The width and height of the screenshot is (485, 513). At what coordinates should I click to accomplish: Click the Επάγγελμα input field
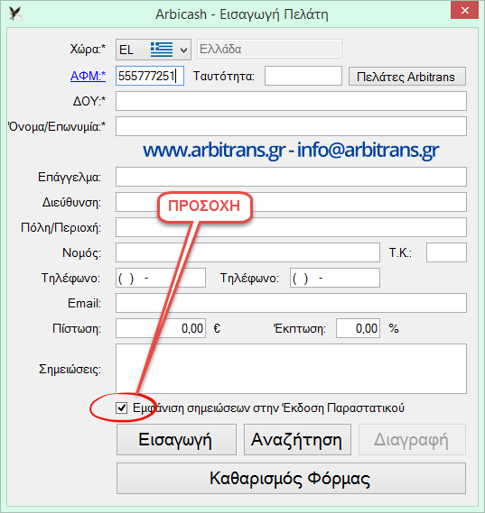(291, 177)
